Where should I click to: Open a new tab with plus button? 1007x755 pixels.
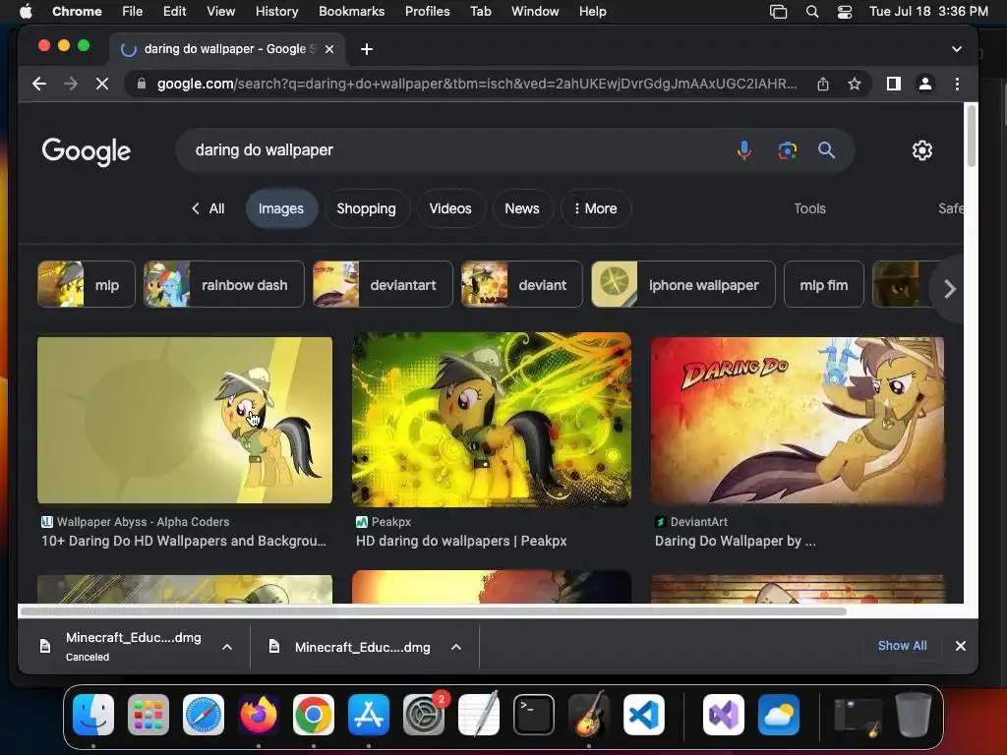367,49
